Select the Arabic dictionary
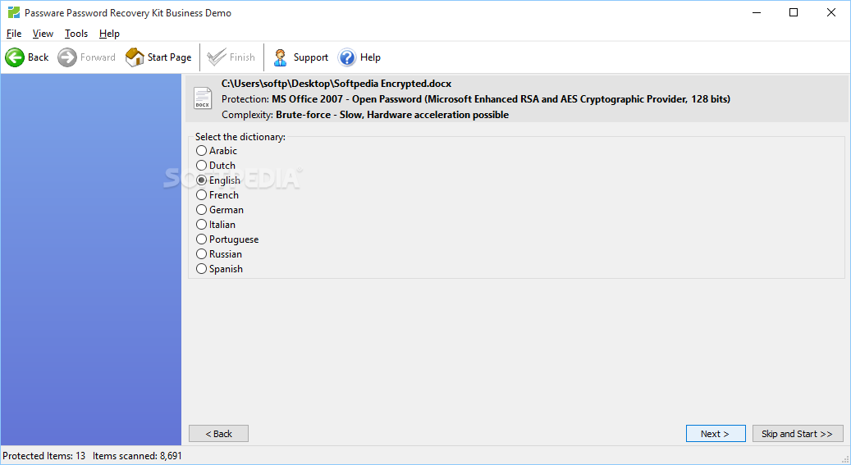 tap(217, 151)
